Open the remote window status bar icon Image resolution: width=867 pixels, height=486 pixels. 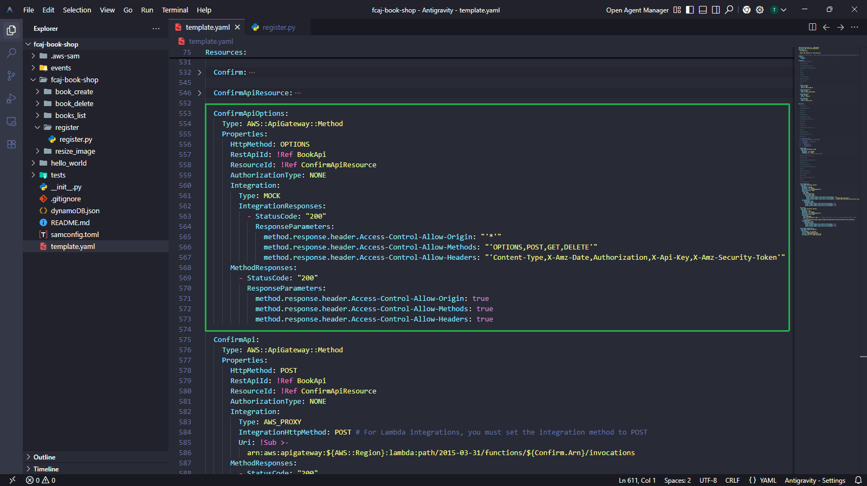click(12, 480)
